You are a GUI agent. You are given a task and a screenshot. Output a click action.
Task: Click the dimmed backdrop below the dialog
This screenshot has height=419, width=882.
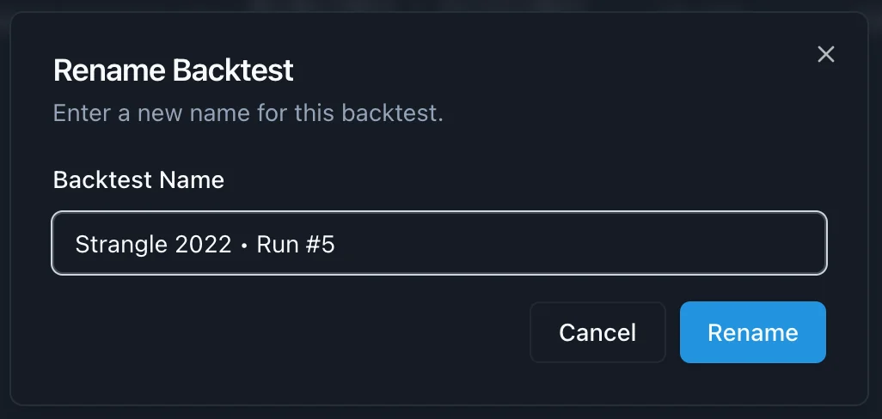click(430, 413)
